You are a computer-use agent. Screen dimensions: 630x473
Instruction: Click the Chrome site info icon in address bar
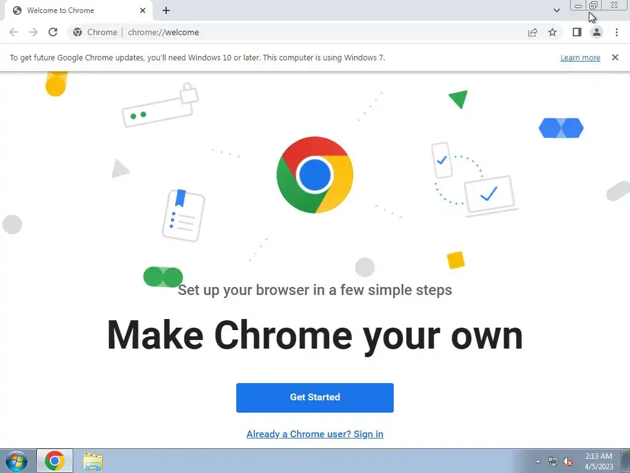pos(78,32)
